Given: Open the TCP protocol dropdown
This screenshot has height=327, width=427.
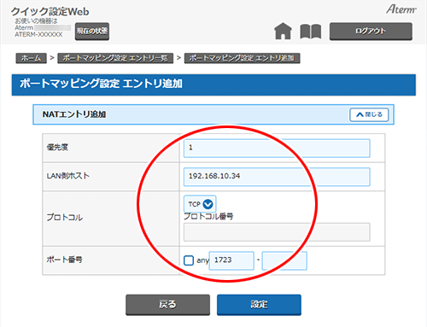Looking at the screenshot, I should 200,204.
